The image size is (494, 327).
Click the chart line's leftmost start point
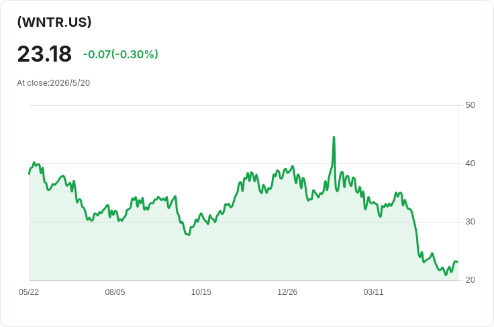[29, 174]
